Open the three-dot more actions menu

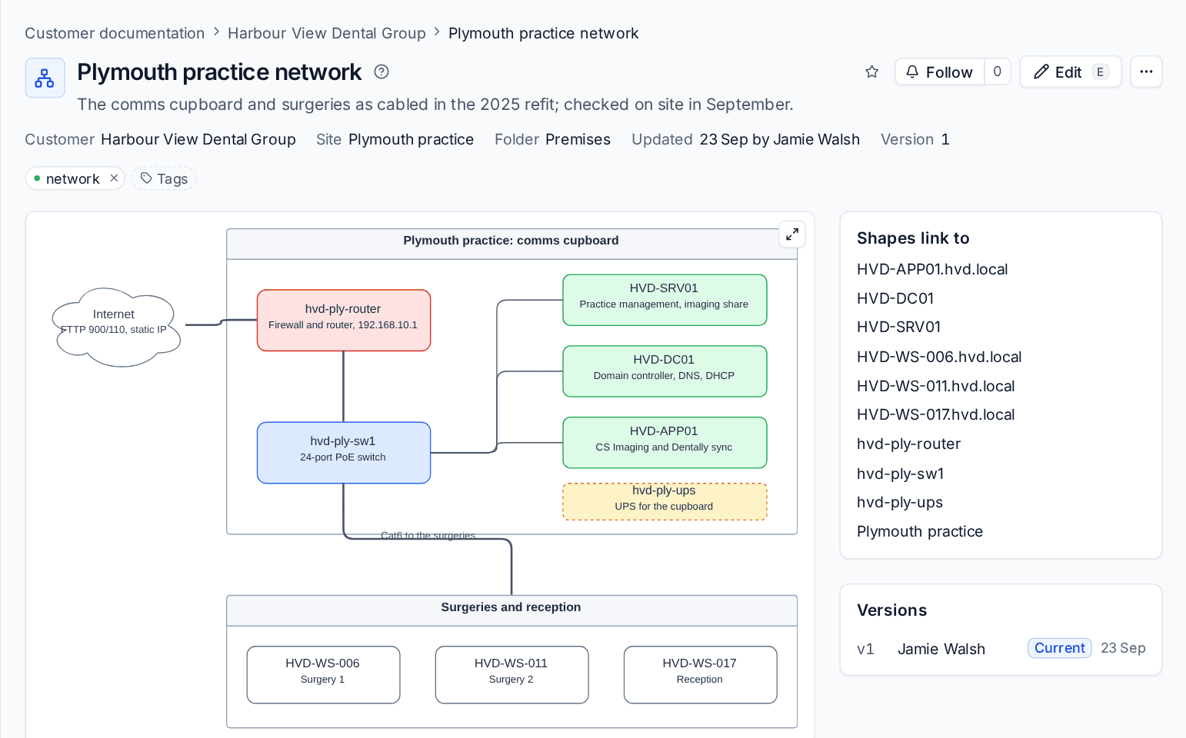click(1146, 71)
